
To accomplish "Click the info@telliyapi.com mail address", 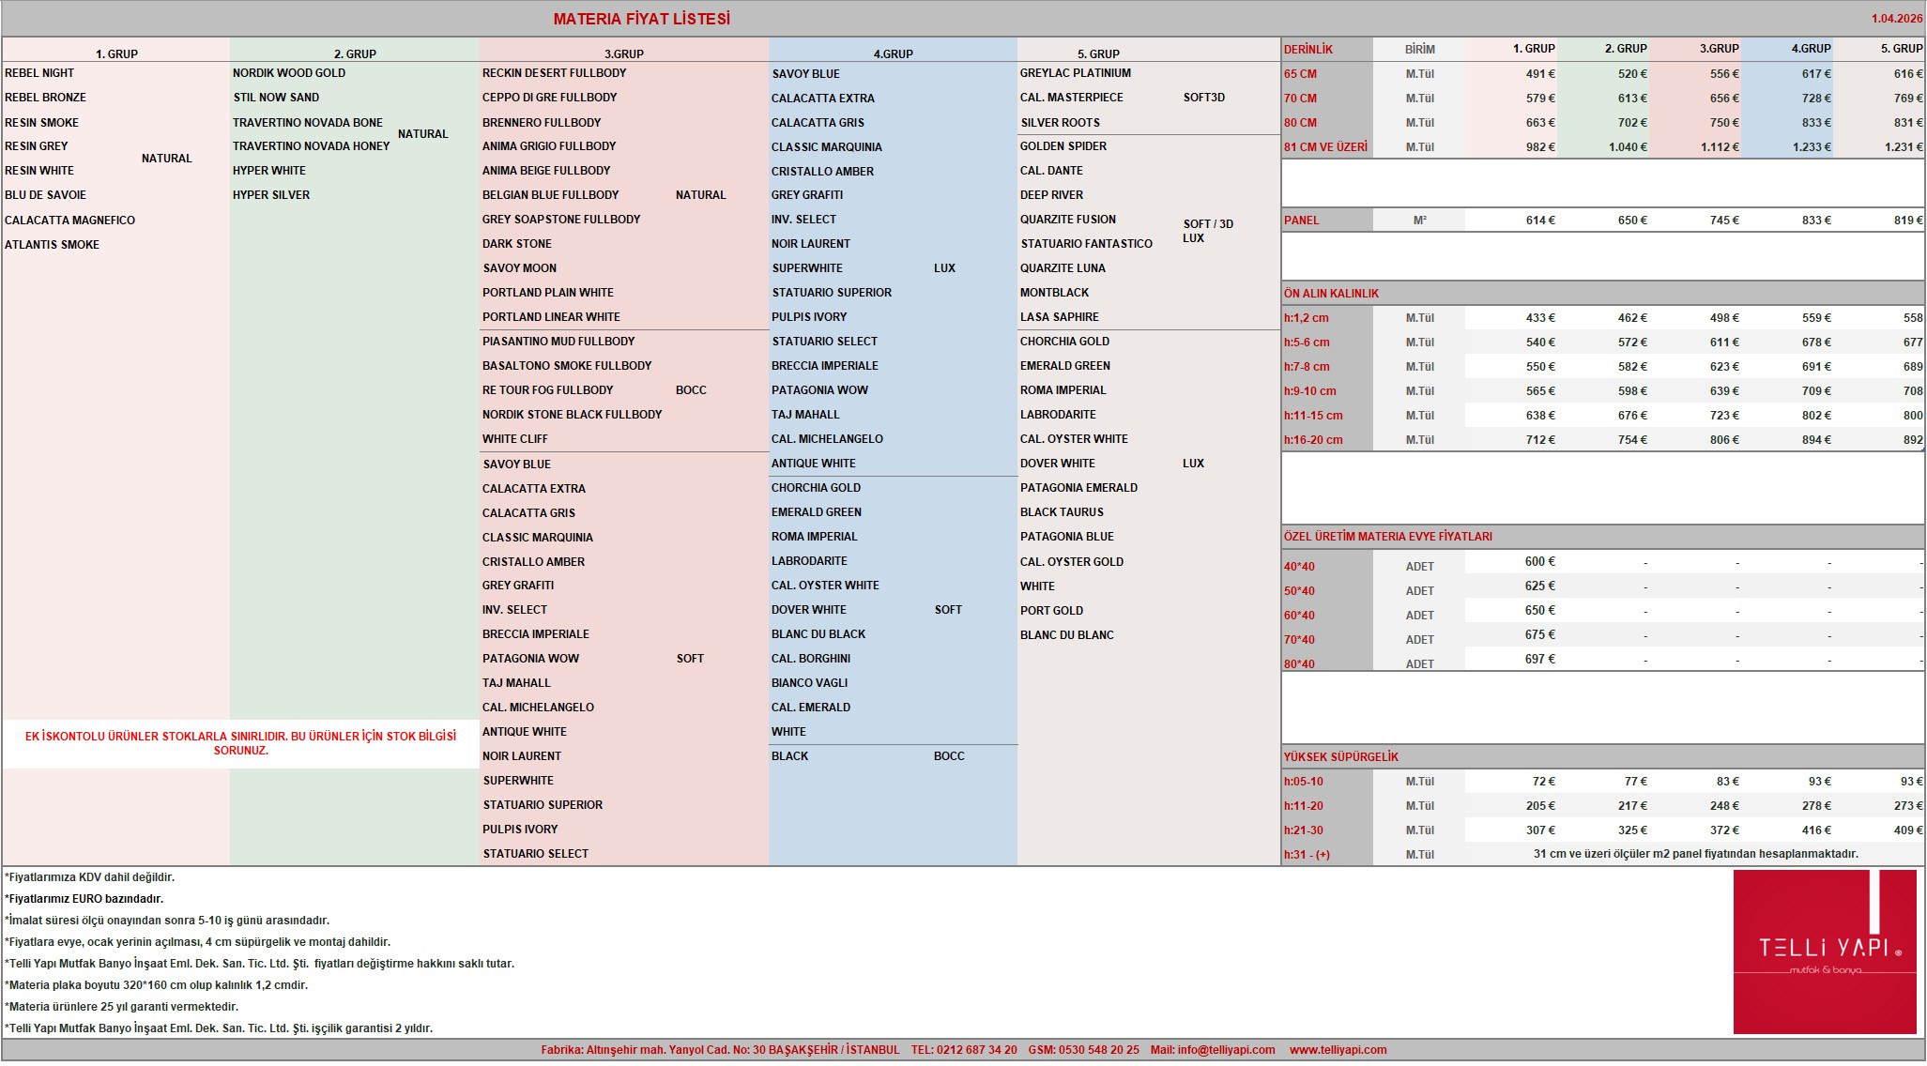I will pyautogui.click(x=1227, y=1050).
